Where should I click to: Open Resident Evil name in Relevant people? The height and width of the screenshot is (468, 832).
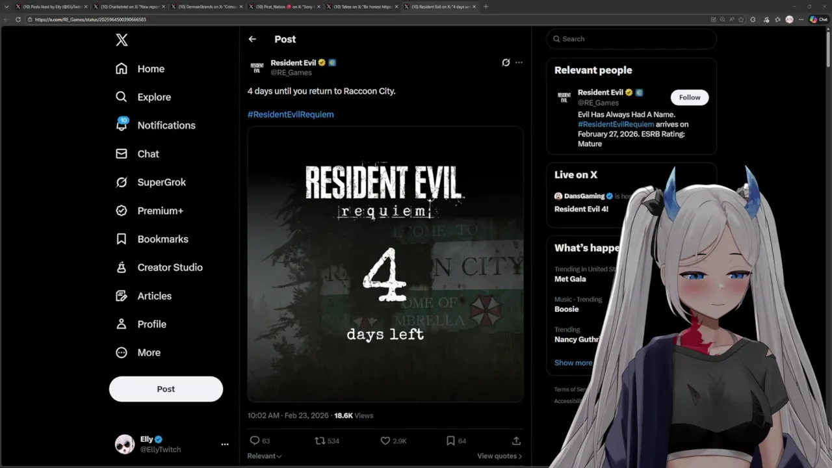pos(600,92)
